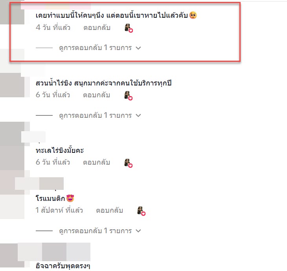Reply (ตอบกลับ) to the โรแมนติก comment

(x=109, y=210)
